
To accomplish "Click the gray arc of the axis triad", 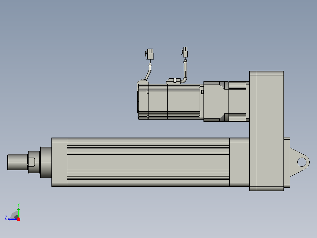I will pos(14,215).
